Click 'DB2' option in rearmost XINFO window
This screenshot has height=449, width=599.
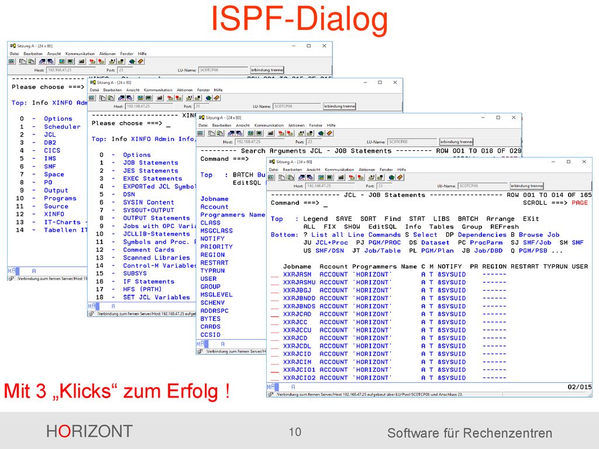[x=50, y=143]
